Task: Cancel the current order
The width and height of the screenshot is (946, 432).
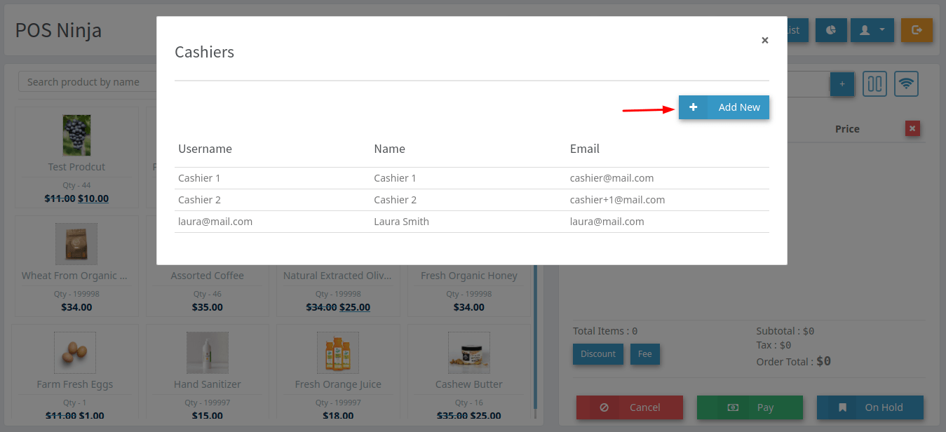Action: pyautogui.click(x=629, y=407)
